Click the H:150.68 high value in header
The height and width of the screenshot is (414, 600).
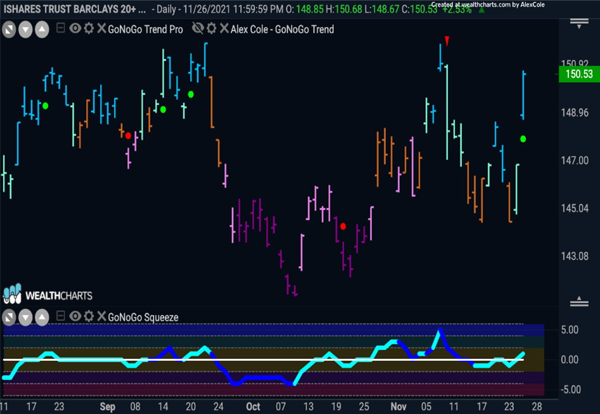[x=343, y=9]
